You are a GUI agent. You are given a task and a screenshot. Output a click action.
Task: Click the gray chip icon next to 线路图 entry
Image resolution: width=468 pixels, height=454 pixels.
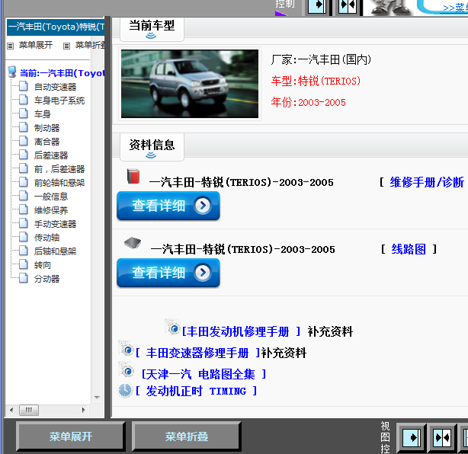coord(133,243)
